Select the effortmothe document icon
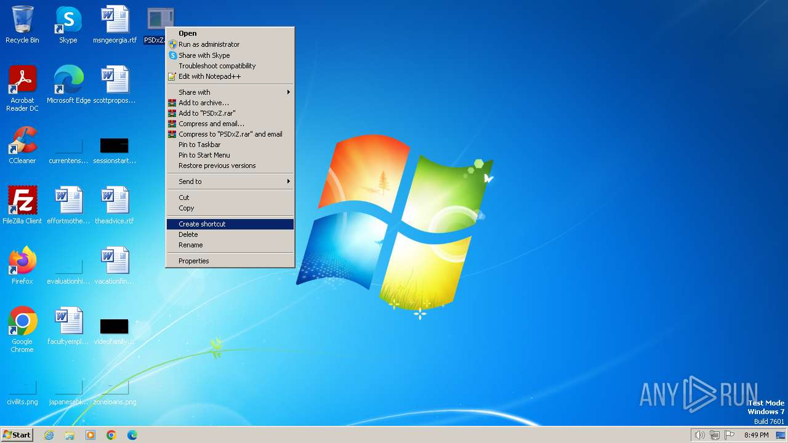 tap(68, 206)
